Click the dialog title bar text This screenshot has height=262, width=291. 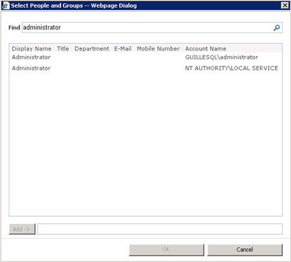click(74, 6)
